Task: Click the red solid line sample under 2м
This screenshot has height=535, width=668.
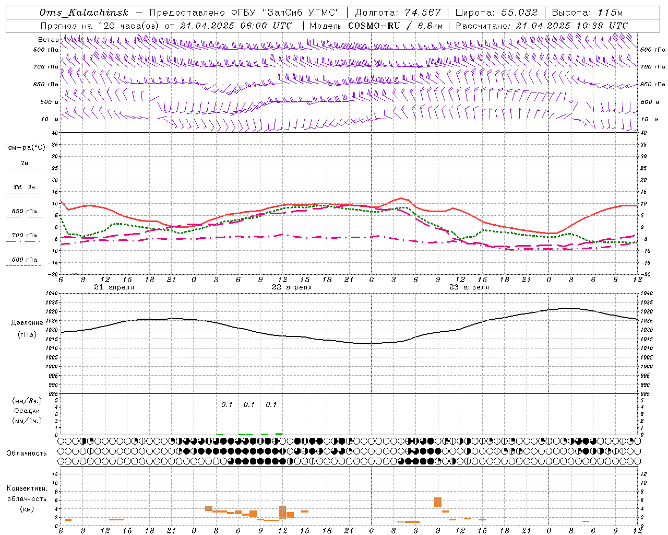Action: click(x=24, y=169)
